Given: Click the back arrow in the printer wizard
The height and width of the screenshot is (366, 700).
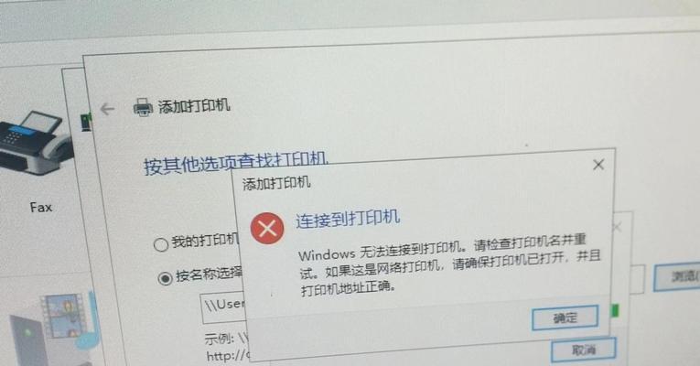Looking at the screenshot, I should tap(108, 109).
